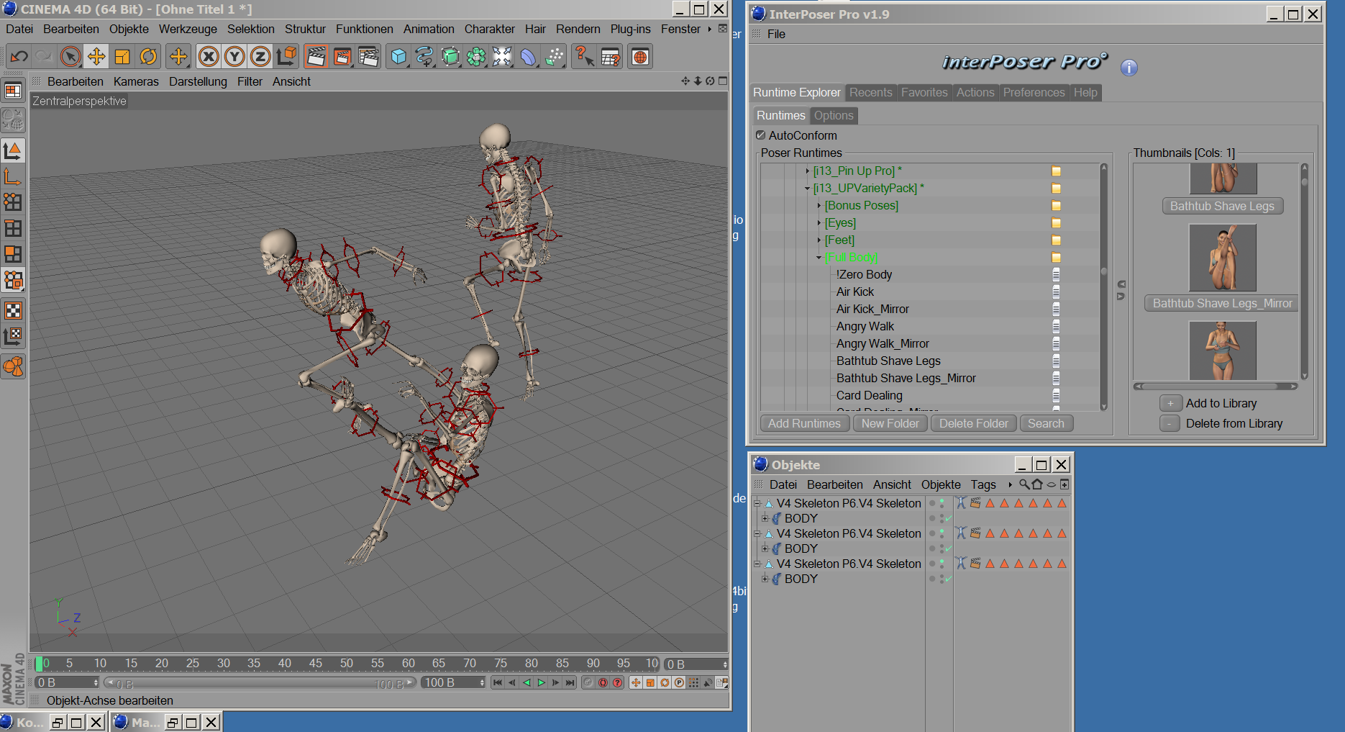This screenshot has width=1345, height=732.
Task: Click the InterPoser Pro info icon
Action: (1129, 68)
